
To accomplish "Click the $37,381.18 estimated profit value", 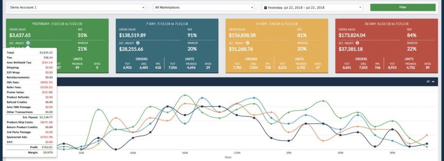I will (350, 49).
